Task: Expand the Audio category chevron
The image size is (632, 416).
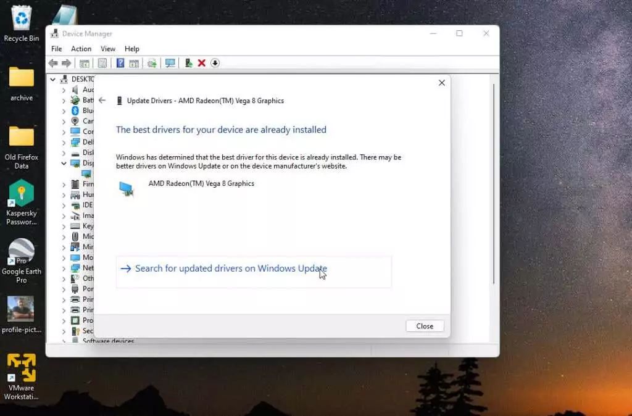Action: click(64, 89)
